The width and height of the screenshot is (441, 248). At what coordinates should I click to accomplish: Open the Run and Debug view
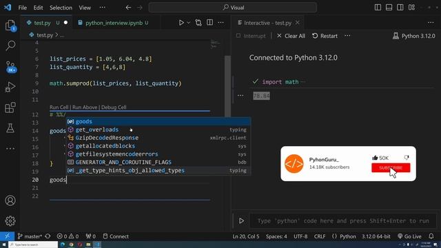tap(10, 87)
